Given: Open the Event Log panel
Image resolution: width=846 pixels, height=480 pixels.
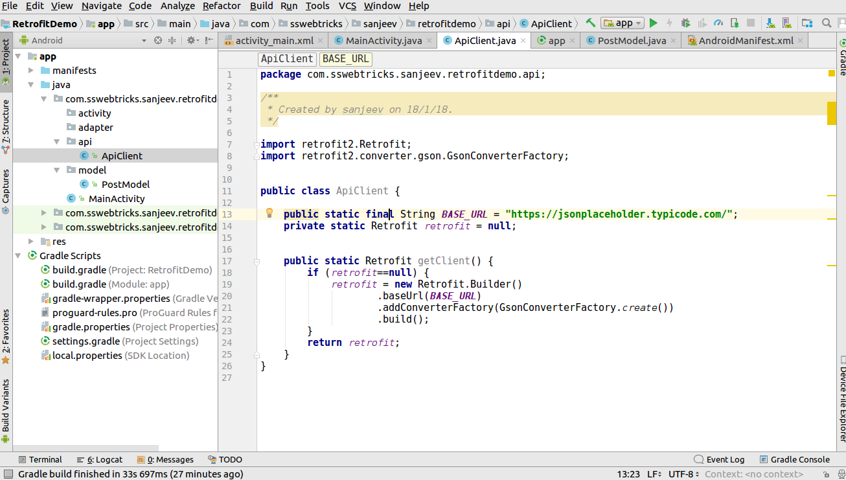Looking at the screenshot, I should pyautogui.click(x=719, y=459).
